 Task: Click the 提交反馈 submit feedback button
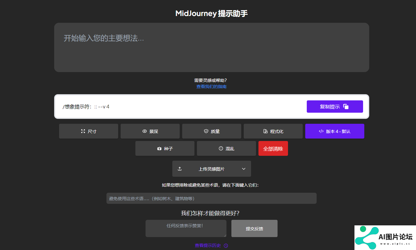click(x=254, y=228)
